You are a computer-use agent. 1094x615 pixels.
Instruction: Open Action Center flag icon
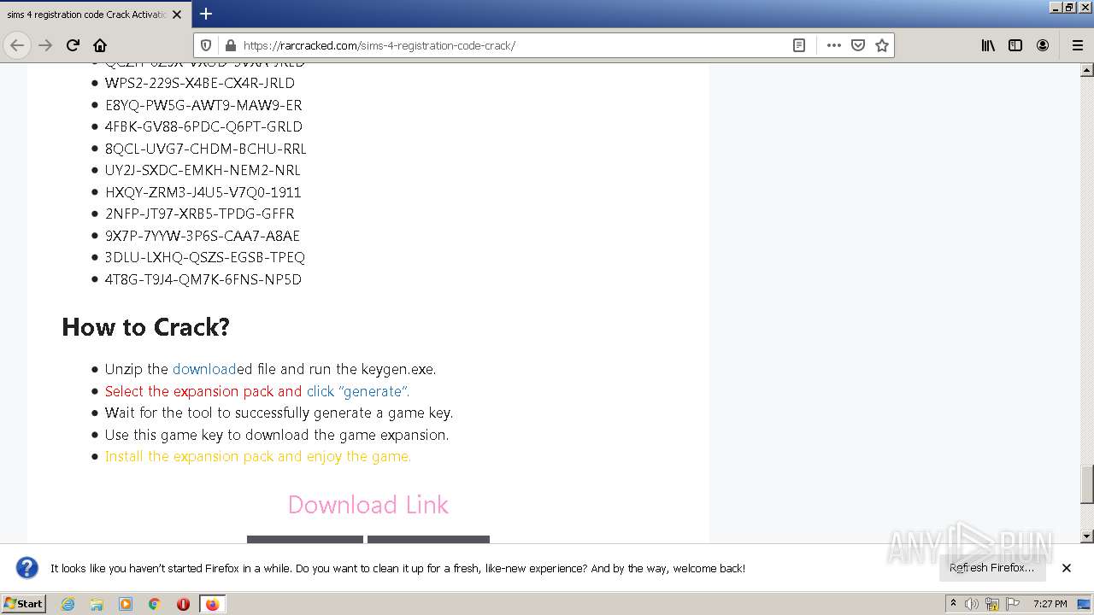point(1013,604)
